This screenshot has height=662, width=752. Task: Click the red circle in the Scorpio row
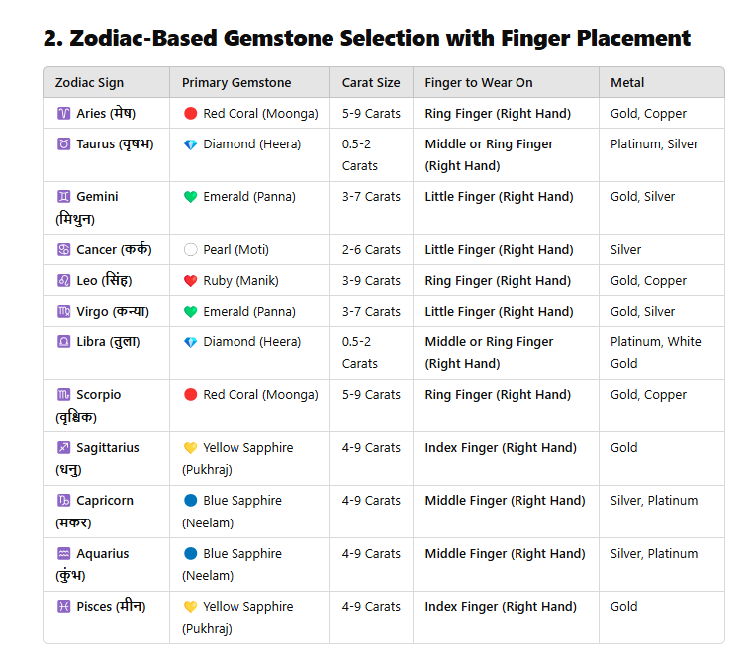(x=190, y=394)
